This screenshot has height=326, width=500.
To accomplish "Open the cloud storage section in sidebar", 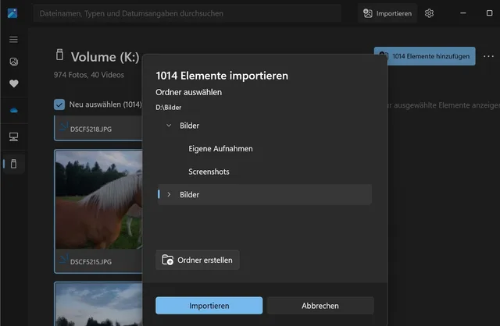I will point(13,111).
